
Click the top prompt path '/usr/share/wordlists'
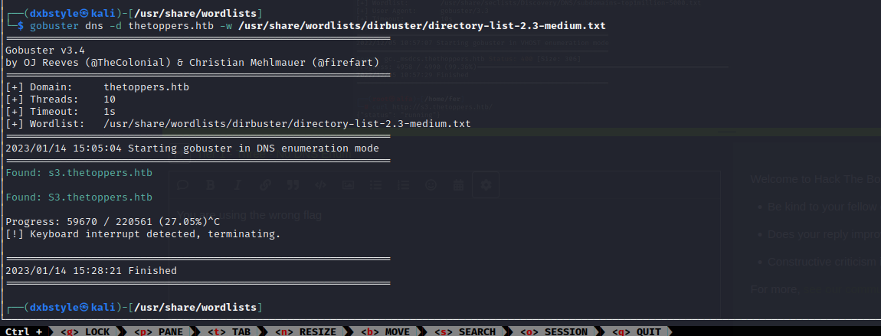(x=195, y=13)
